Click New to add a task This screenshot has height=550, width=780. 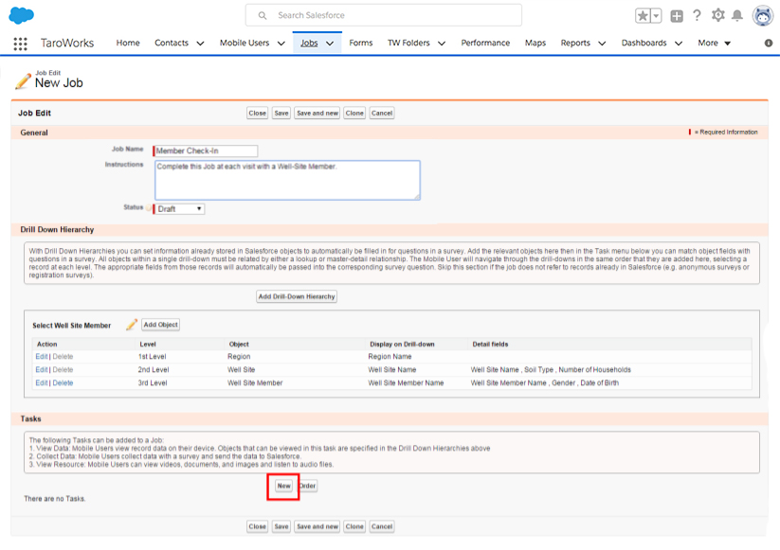[283, 486]
